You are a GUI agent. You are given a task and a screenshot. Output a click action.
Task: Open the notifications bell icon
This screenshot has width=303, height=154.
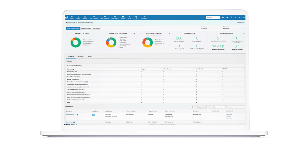click(227, 17)
